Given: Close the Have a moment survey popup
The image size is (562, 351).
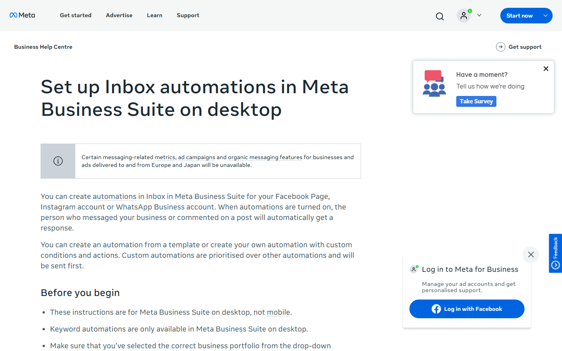Looking at the screenshot, I should [546, 69].
